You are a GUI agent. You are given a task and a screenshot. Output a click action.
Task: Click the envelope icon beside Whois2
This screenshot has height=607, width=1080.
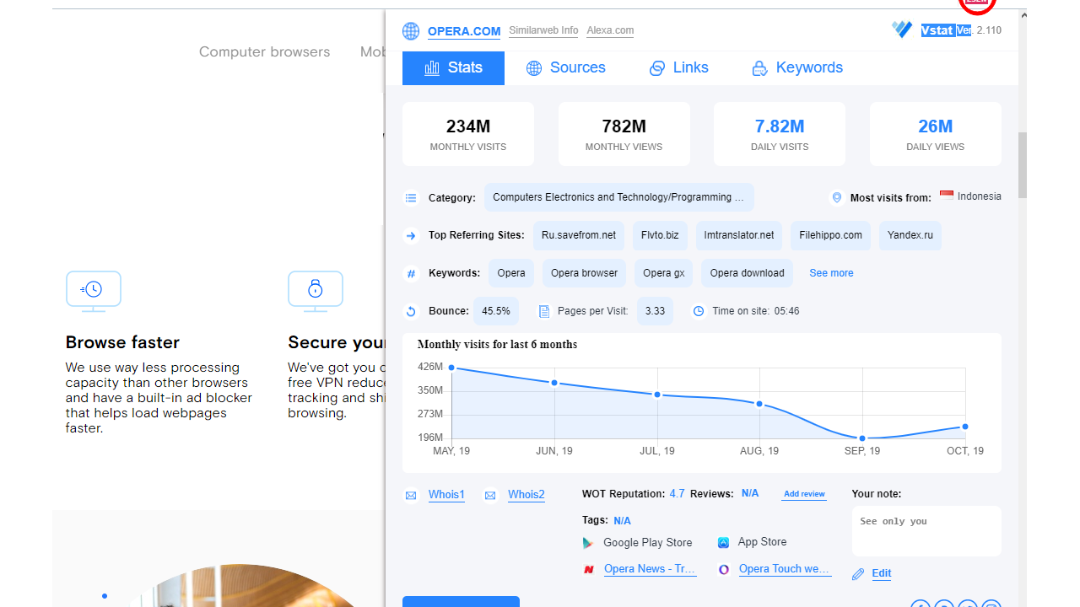490,496
